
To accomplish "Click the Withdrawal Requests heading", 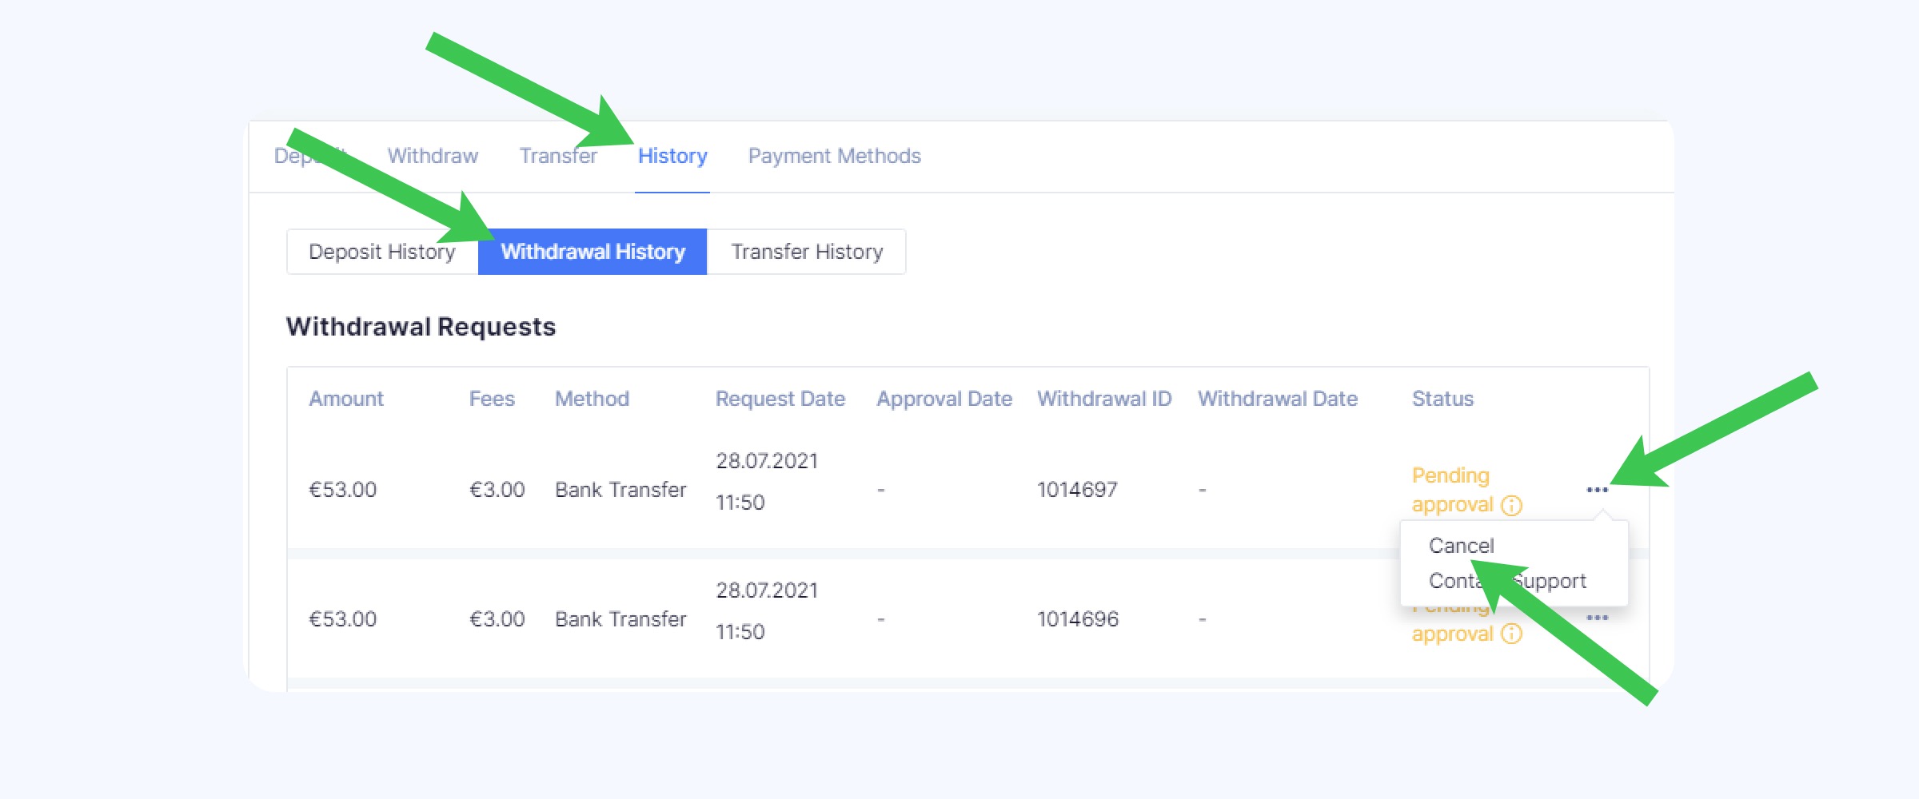I will pos(421,327).
